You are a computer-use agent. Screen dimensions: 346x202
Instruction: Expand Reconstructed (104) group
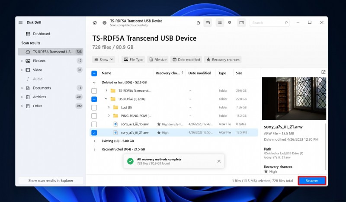click(94, 149)
